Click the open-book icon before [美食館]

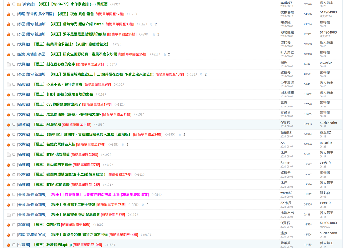point(19,4)
